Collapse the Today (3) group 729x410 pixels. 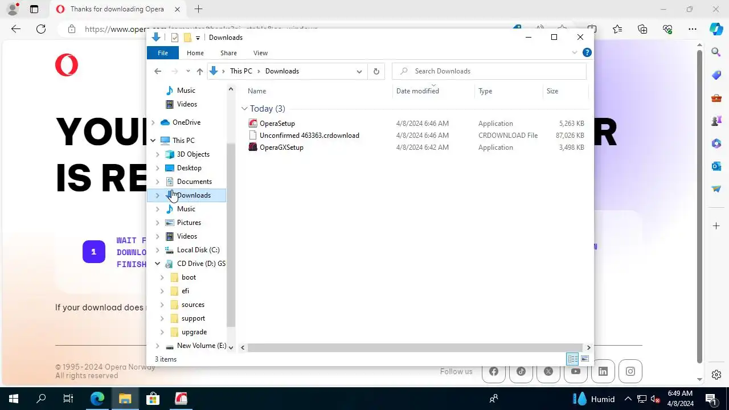244,109
